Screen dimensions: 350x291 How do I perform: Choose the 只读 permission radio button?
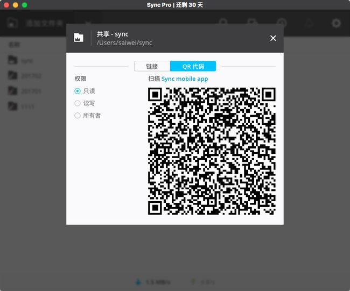[78, 91]
